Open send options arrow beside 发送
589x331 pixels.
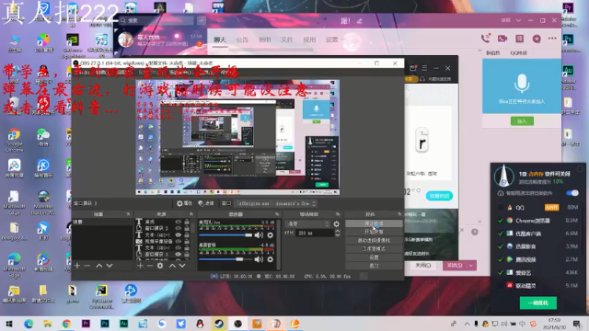470,266
